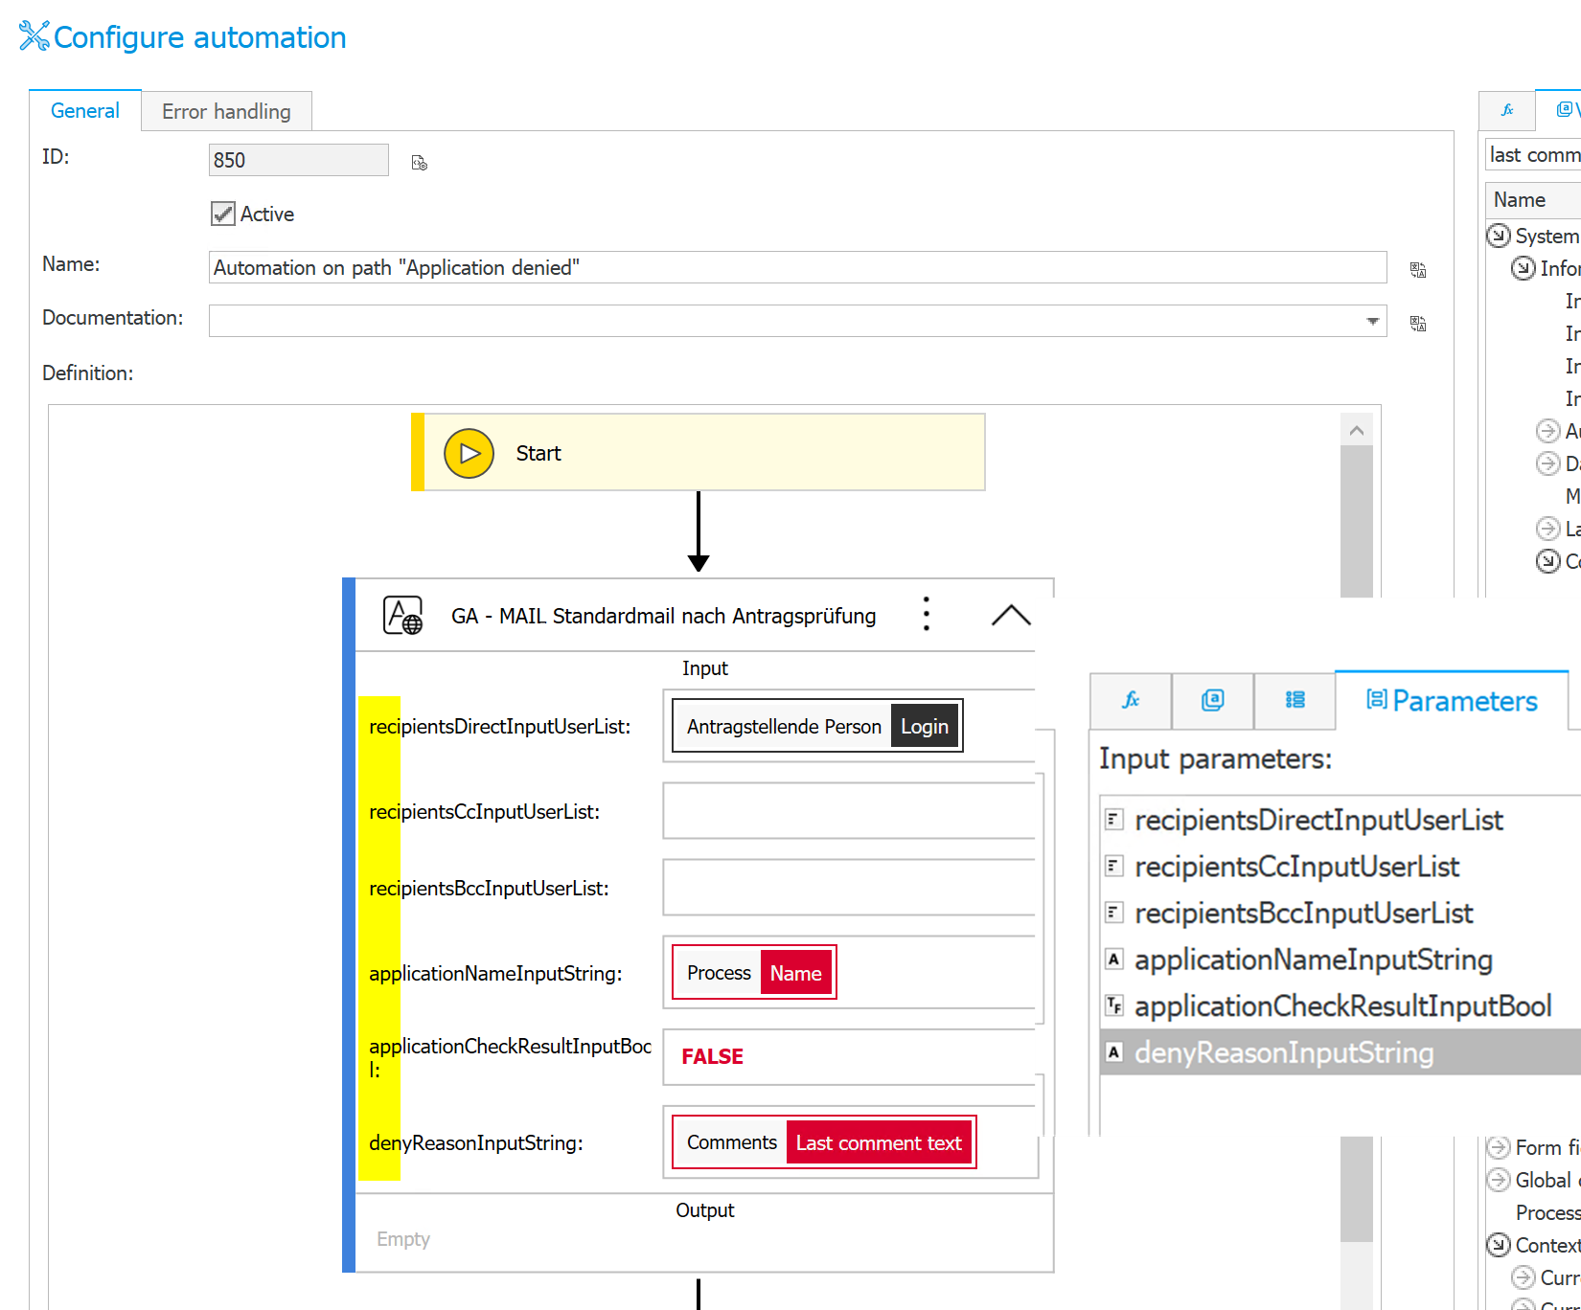Viewport: 1581px width, 1310px height.
Task: Collapse the System tree node
Action: pyautogui.click(x=1499, y=236)
